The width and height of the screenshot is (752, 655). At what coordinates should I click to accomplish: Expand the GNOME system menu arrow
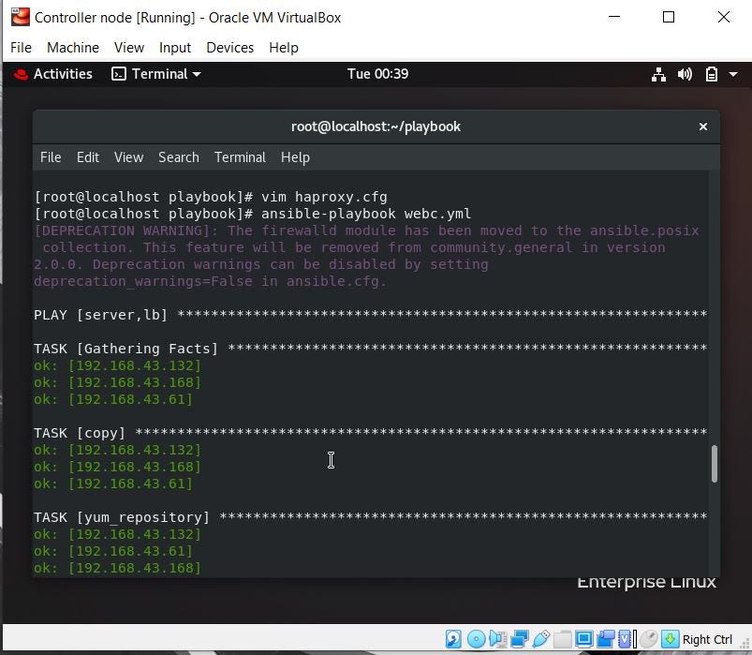(733, 74)
